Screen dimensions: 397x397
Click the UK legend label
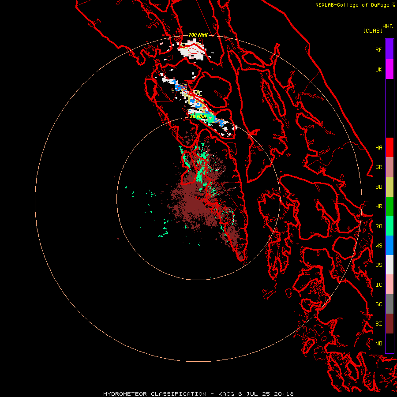coord(378,69)
